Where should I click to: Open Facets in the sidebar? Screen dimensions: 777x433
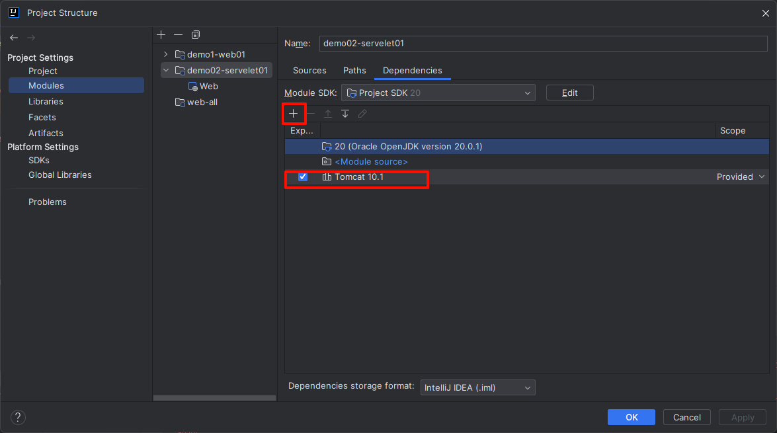coord(42,118)
